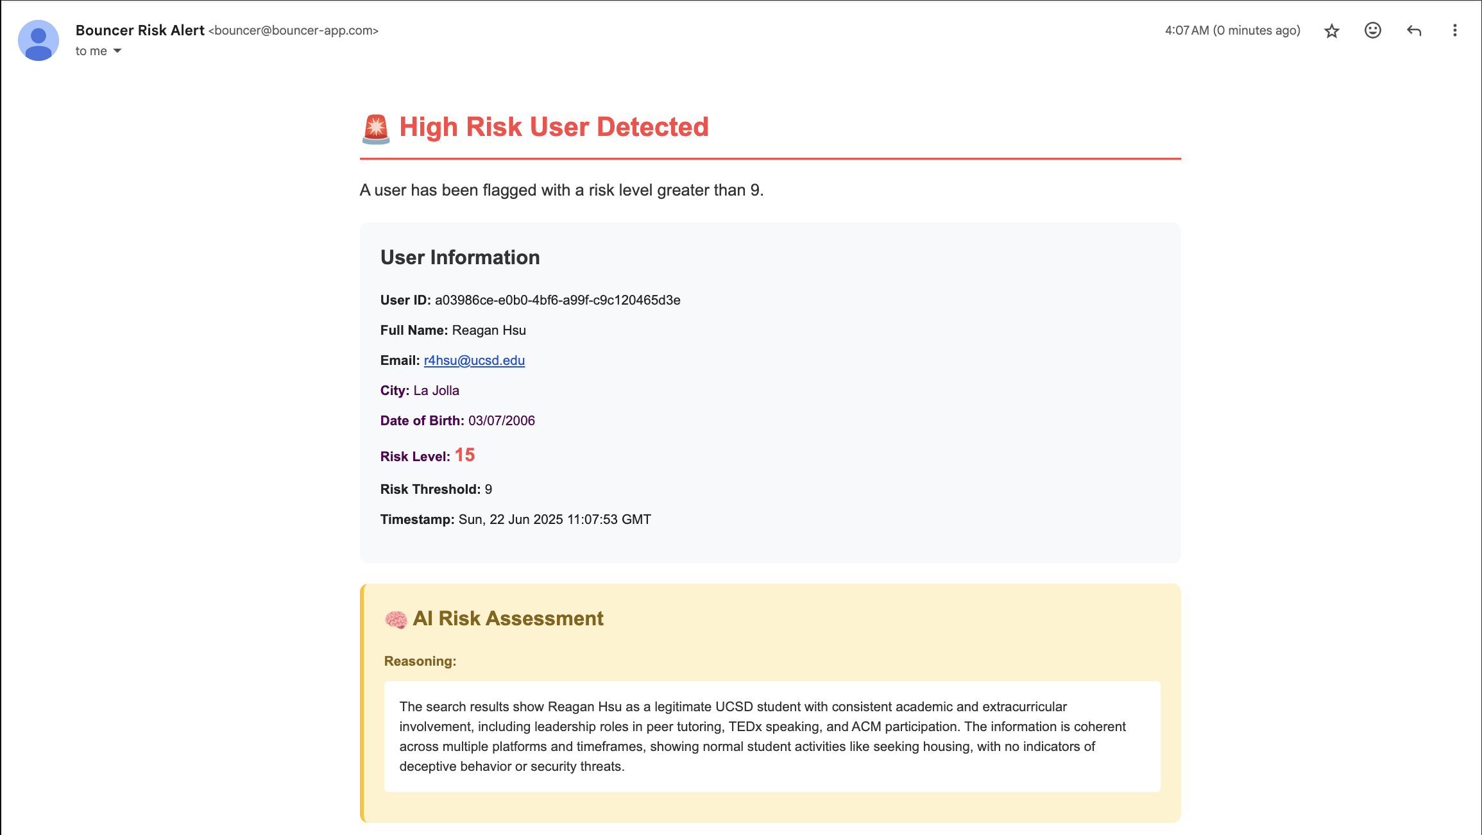Click the High Risk User Detected heading
1482x835 pixels.
pyautogui.click(x=554, y=127)
